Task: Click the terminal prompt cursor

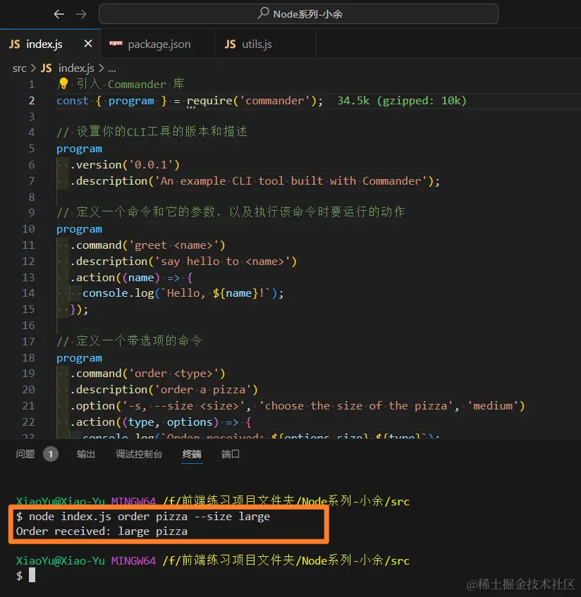Action: [x=32, y=575]
